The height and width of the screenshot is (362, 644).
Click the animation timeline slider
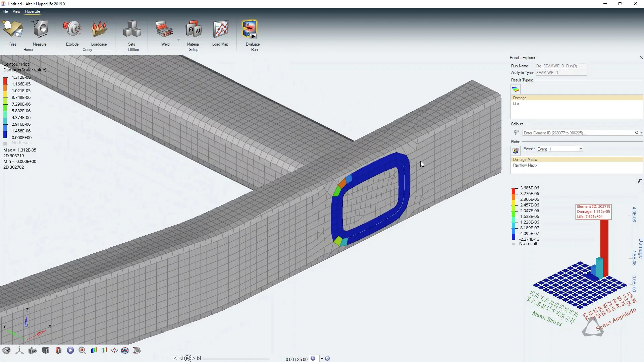click(x=236, y=359)
